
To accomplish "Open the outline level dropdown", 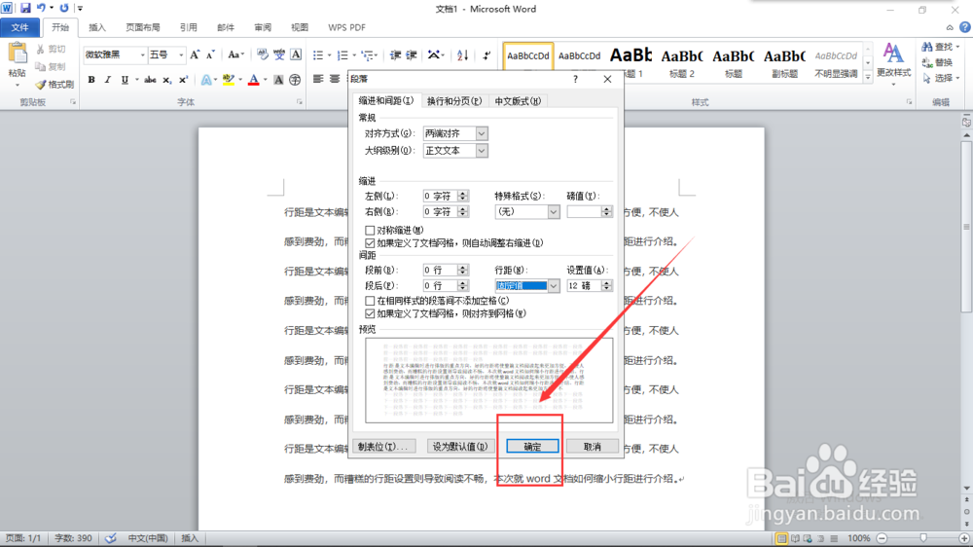I will click(x=482, y=151).
